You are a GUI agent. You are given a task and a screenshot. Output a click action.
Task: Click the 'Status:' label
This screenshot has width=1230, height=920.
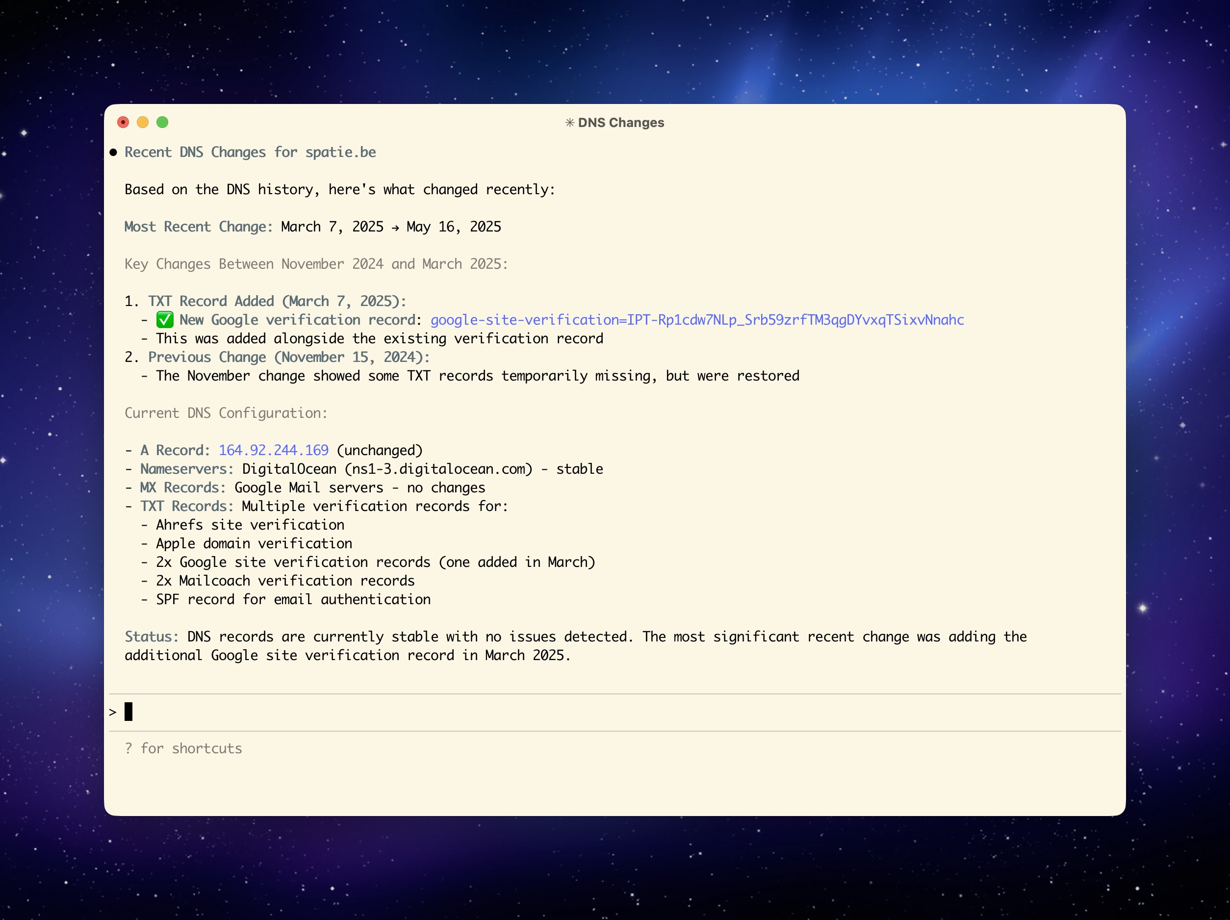(152, 637)
